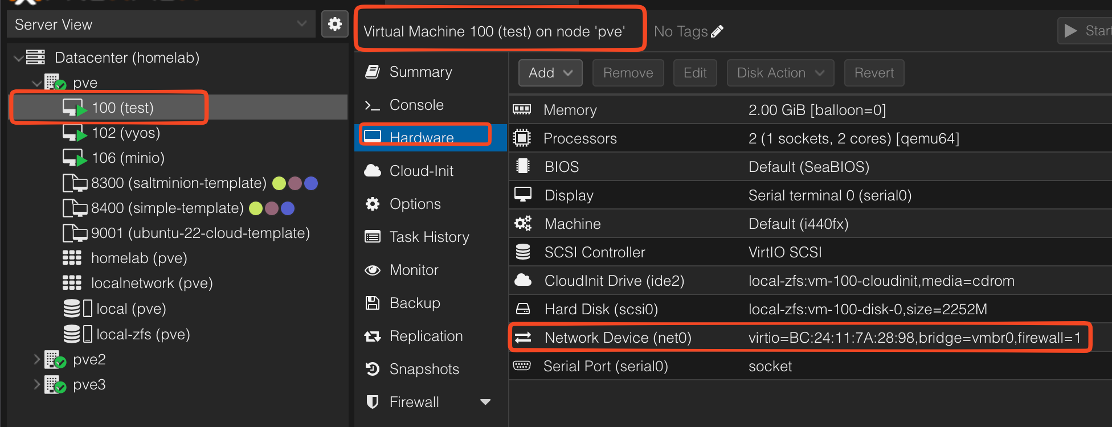Collapse the Datacenter (homelab) tree
Image resolution: width=1112 pixels, height=427 pixels.
(19, 58)
